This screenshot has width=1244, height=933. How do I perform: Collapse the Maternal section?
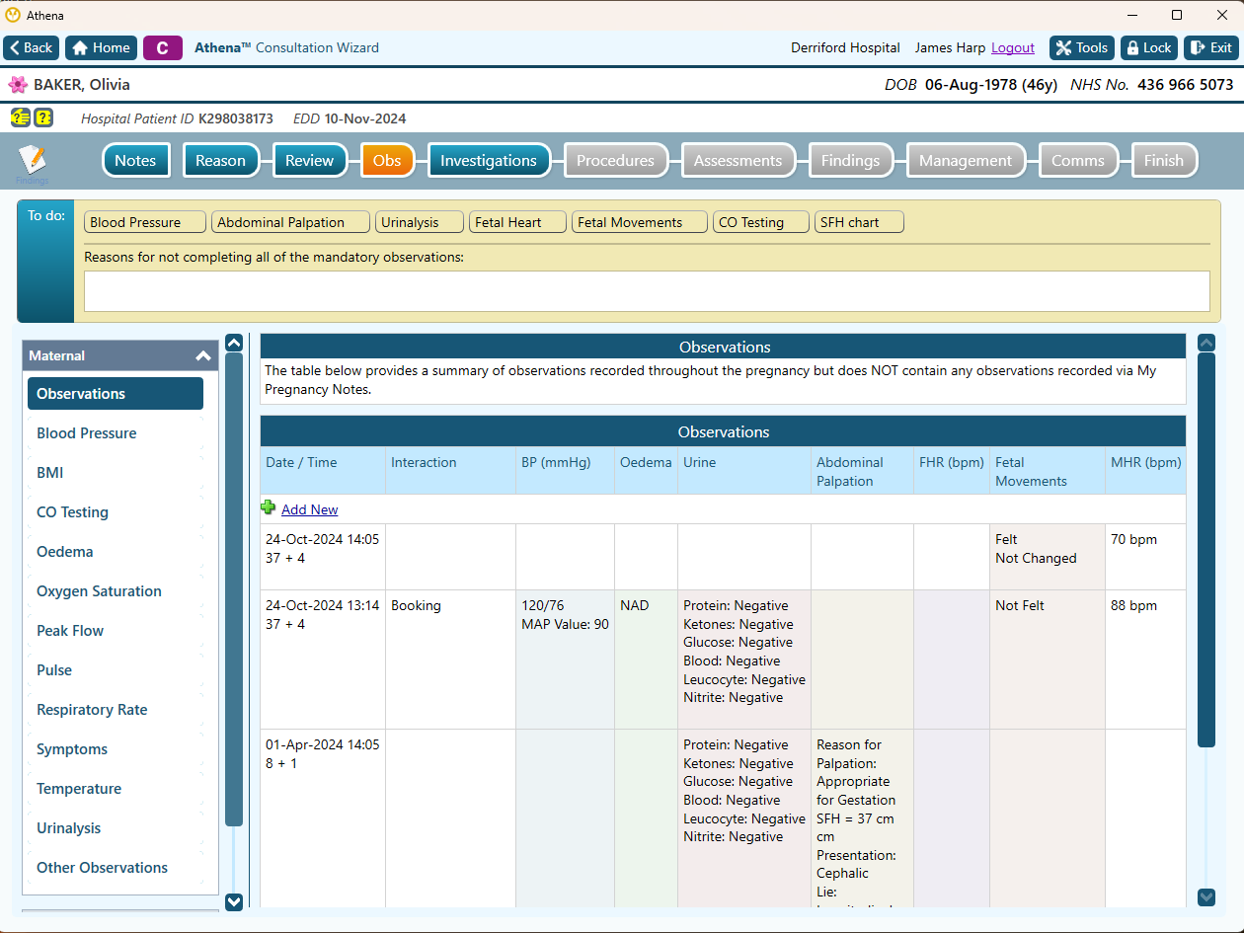(203, 356)
